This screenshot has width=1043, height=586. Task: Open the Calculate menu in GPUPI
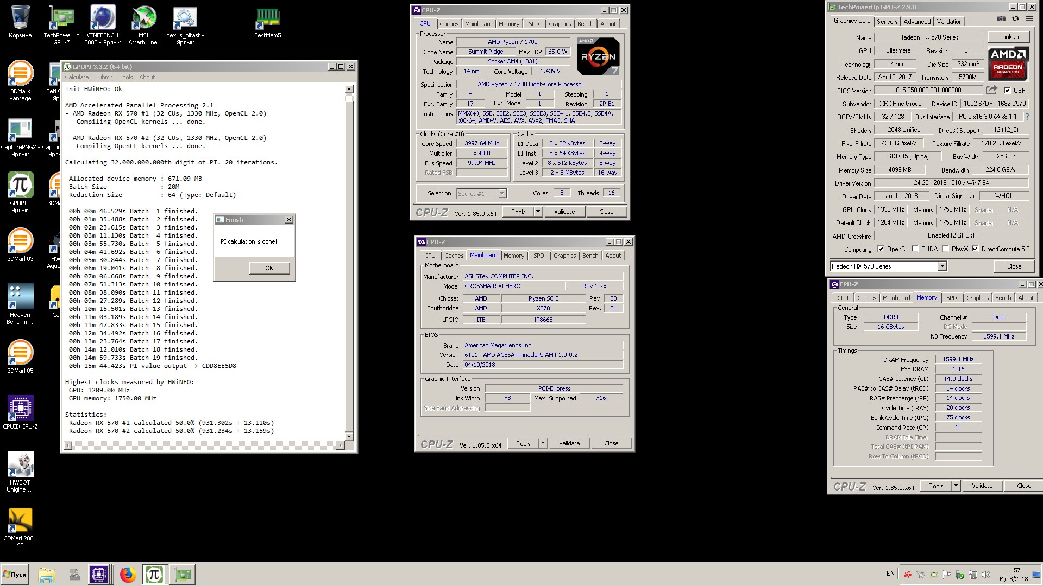(x=77, y=77)
